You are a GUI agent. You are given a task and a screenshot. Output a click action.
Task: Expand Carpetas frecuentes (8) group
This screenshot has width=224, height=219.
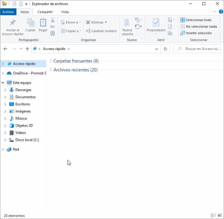(51, 61)
